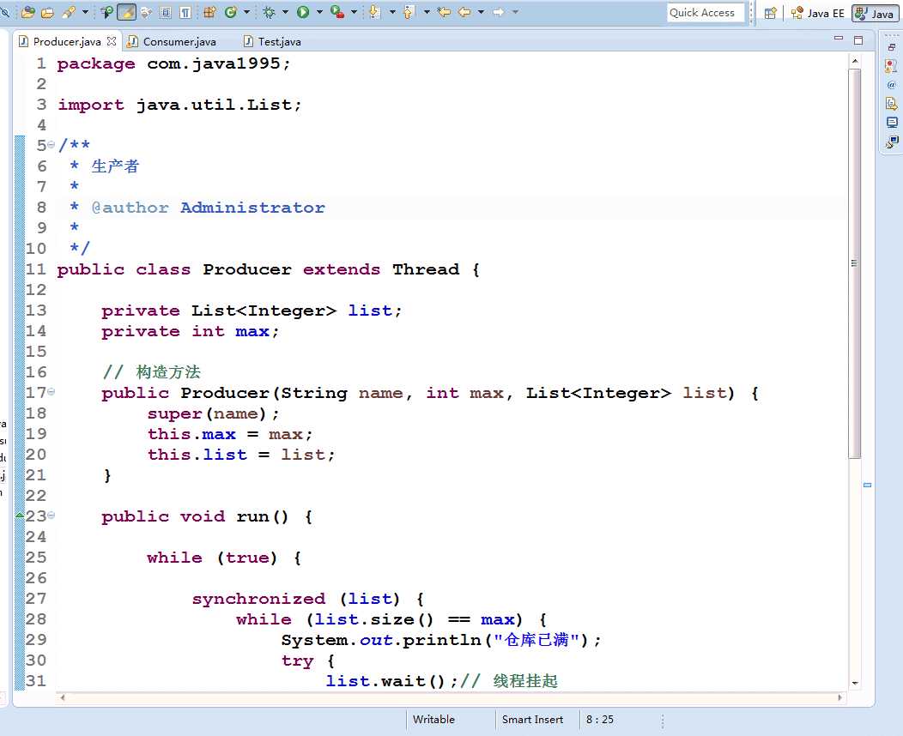903x736 pixels.
Task: Open the New Java Class dropdown arrow
Action: pos(246,11)
